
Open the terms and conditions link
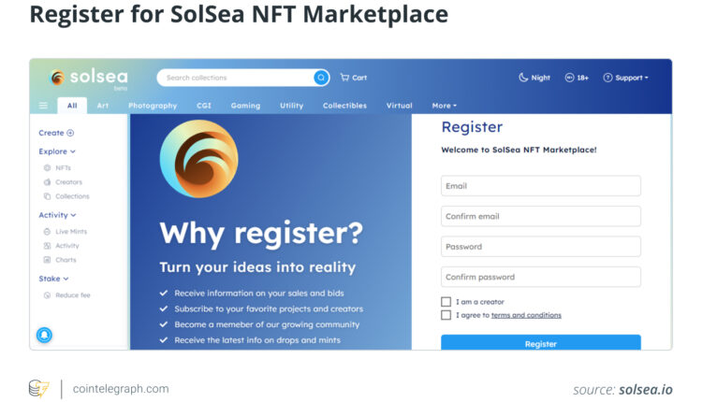click(x=526, y=315)
